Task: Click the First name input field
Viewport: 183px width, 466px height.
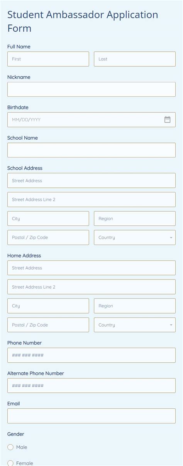Action: (x=48, y=59)
